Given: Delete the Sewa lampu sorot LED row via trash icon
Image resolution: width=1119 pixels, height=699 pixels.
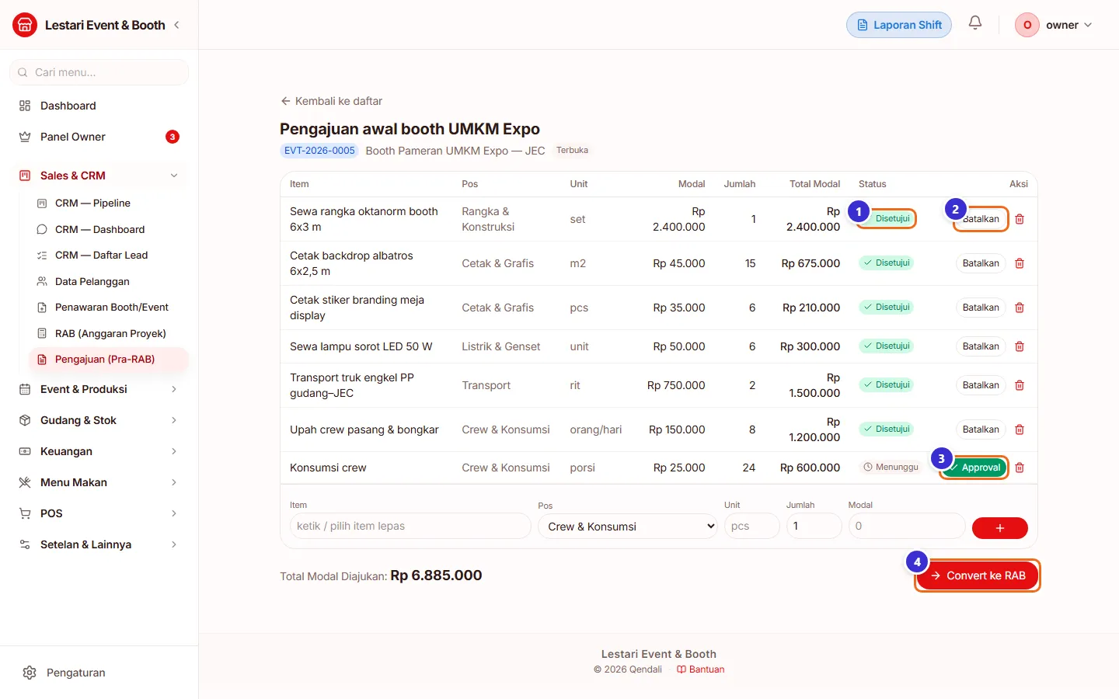Looking at the screenshot, I should pos(1020,346).
